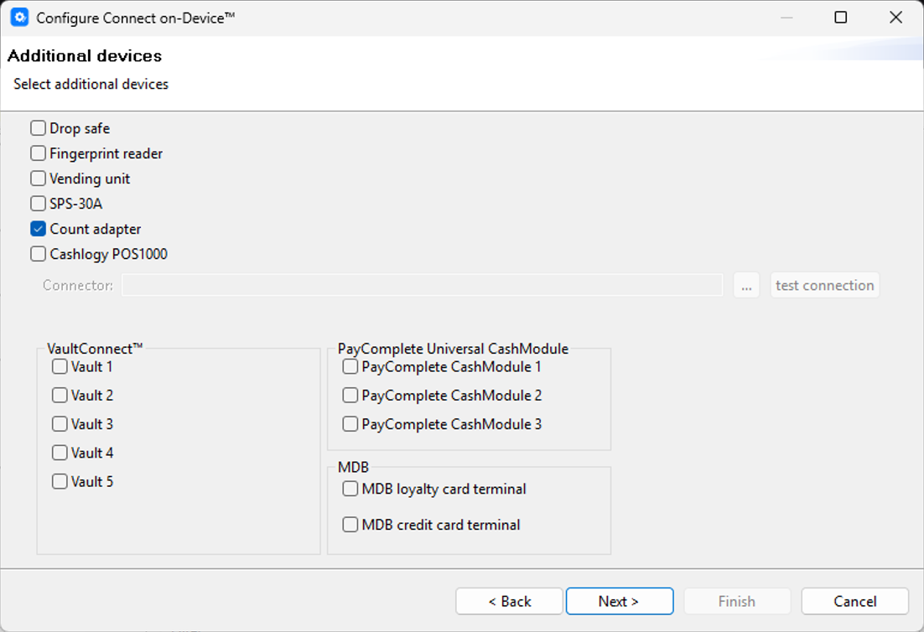
Task: Tick the Fingerprint reader checkbox
Action: 39,153
